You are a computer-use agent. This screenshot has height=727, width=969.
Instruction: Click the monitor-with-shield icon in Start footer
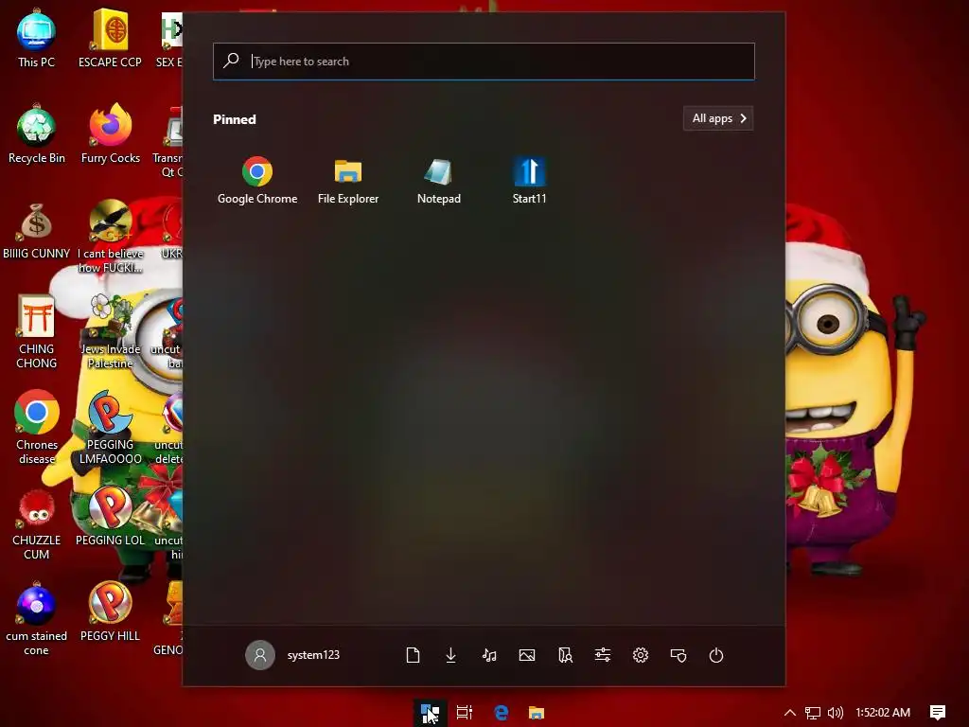click(678, 655)
